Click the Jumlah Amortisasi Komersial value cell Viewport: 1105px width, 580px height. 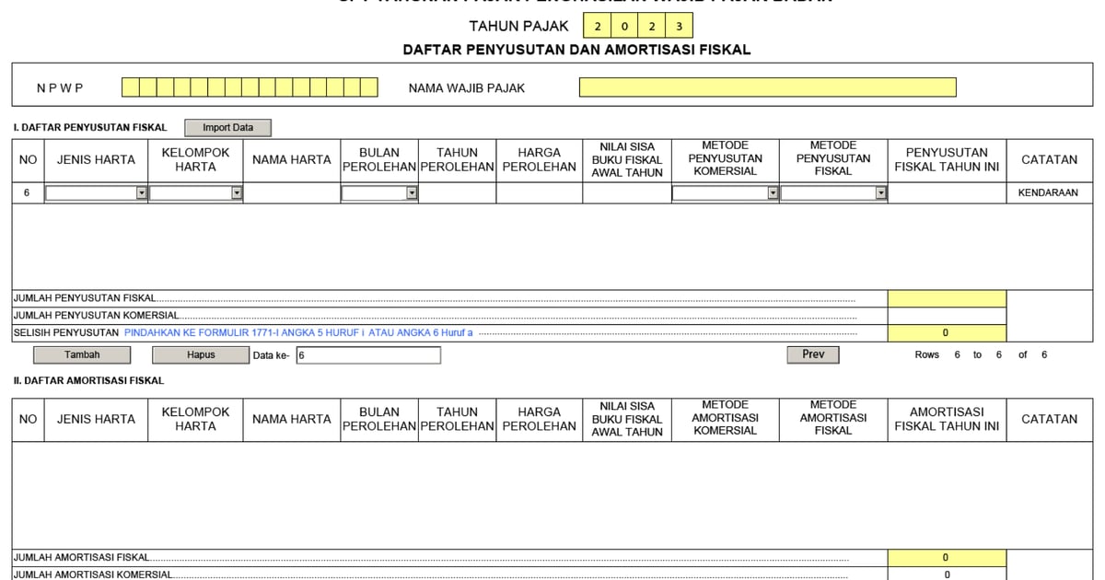pyautogui.click(x=946, y=574)
